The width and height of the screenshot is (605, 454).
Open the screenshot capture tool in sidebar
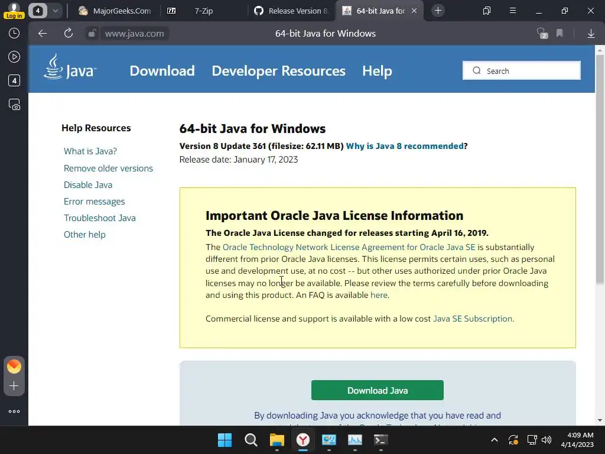point(14,105)
